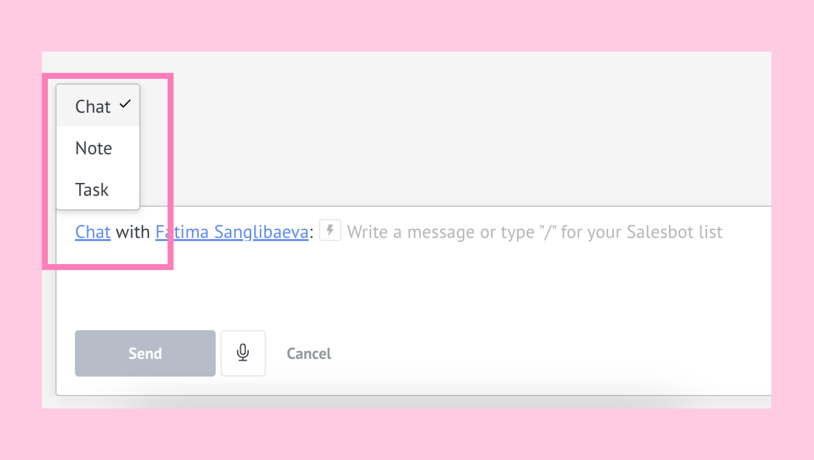Tap the mic button next to Send
The image size is (814, 460).
[243, 353]
